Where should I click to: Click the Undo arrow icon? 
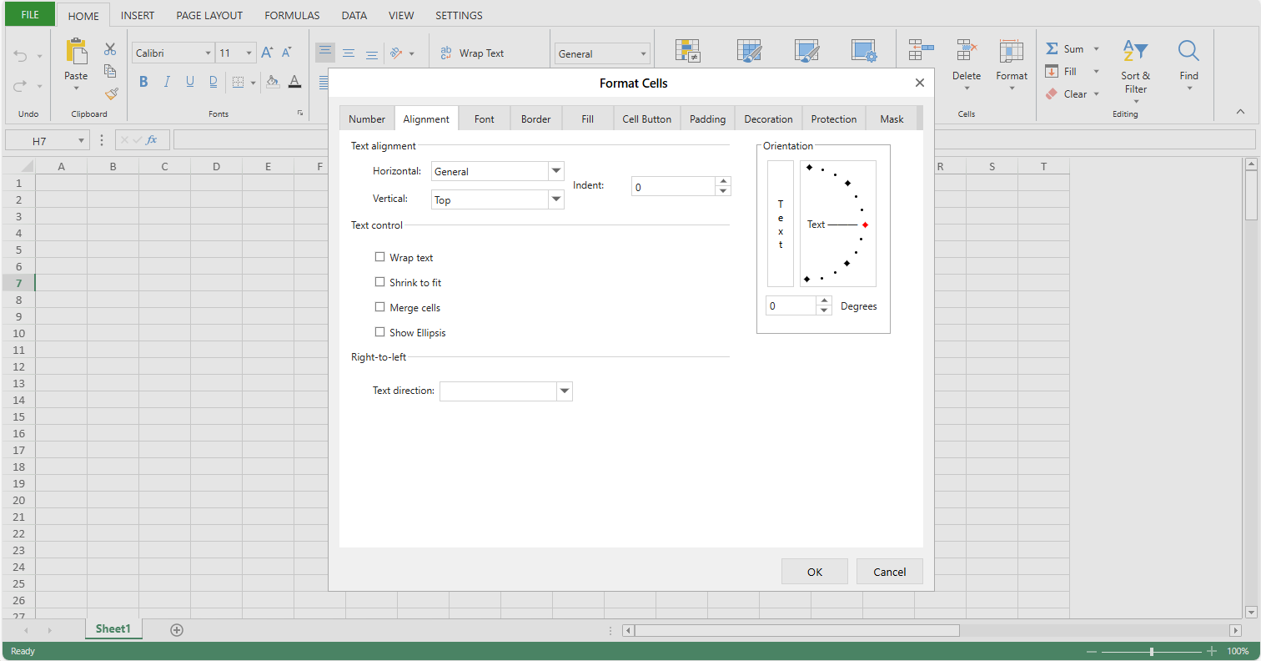(21, 56)
